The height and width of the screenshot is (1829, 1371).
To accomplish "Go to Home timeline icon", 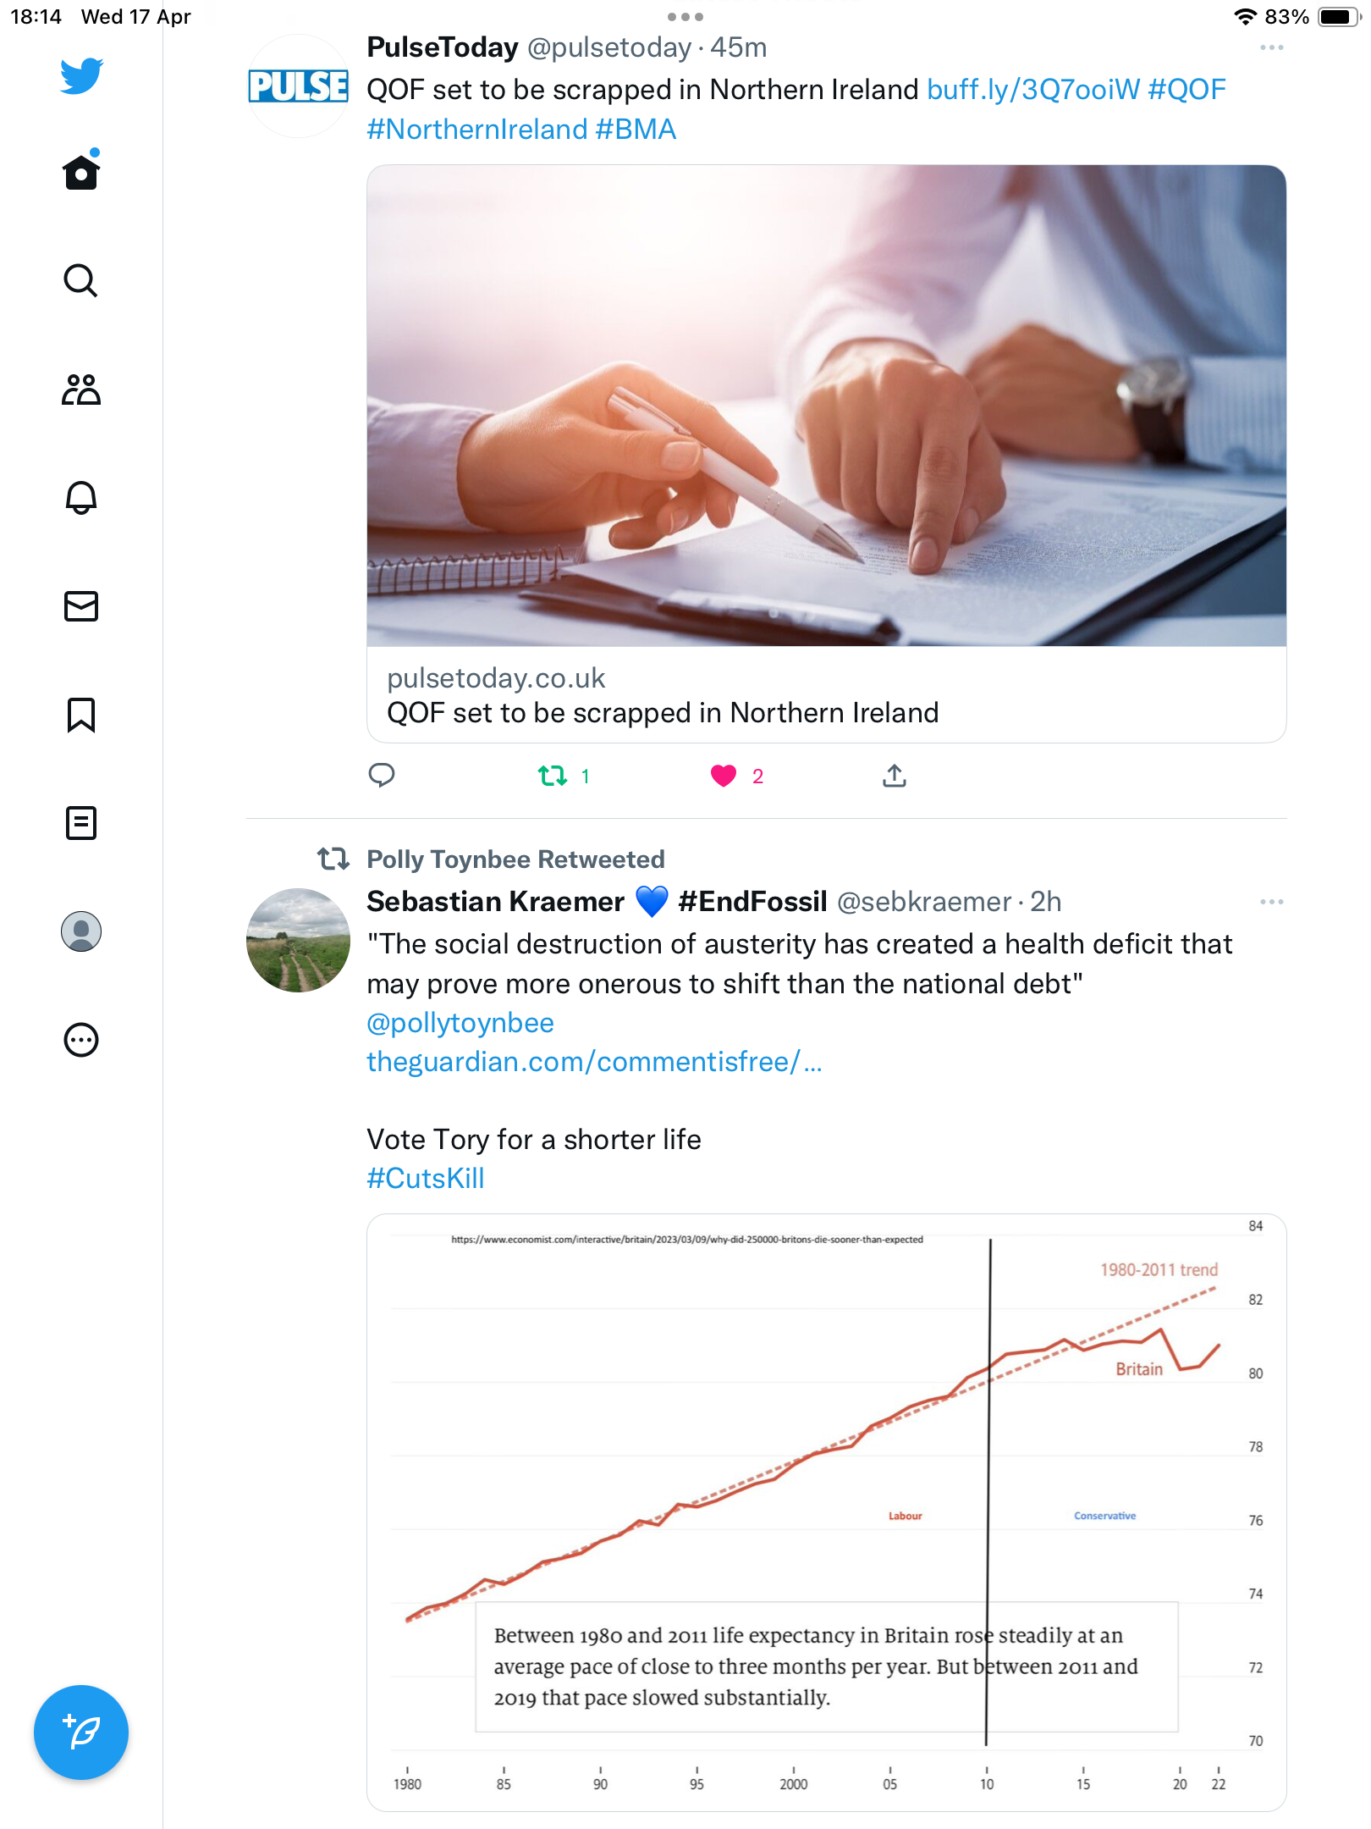I will [81, 170].
